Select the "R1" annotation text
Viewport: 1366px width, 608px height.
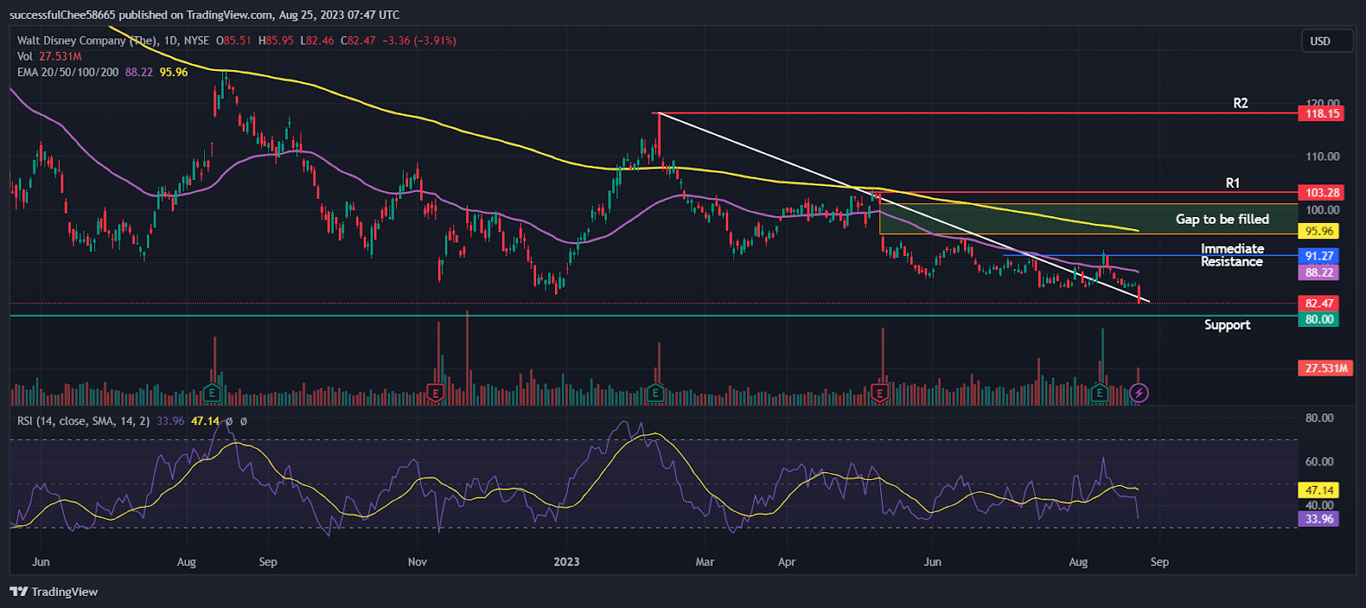(1233, 184)
